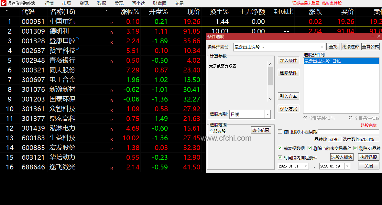This screenshot has height=205, width=382.
Task: Click the 删除条件 button
Action: click(289, 72)
